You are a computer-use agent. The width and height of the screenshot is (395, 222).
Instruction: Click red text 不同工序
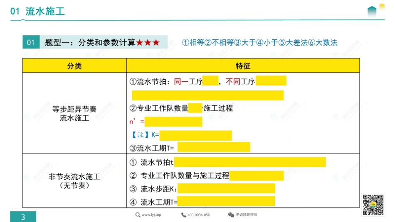coord(240,81)
